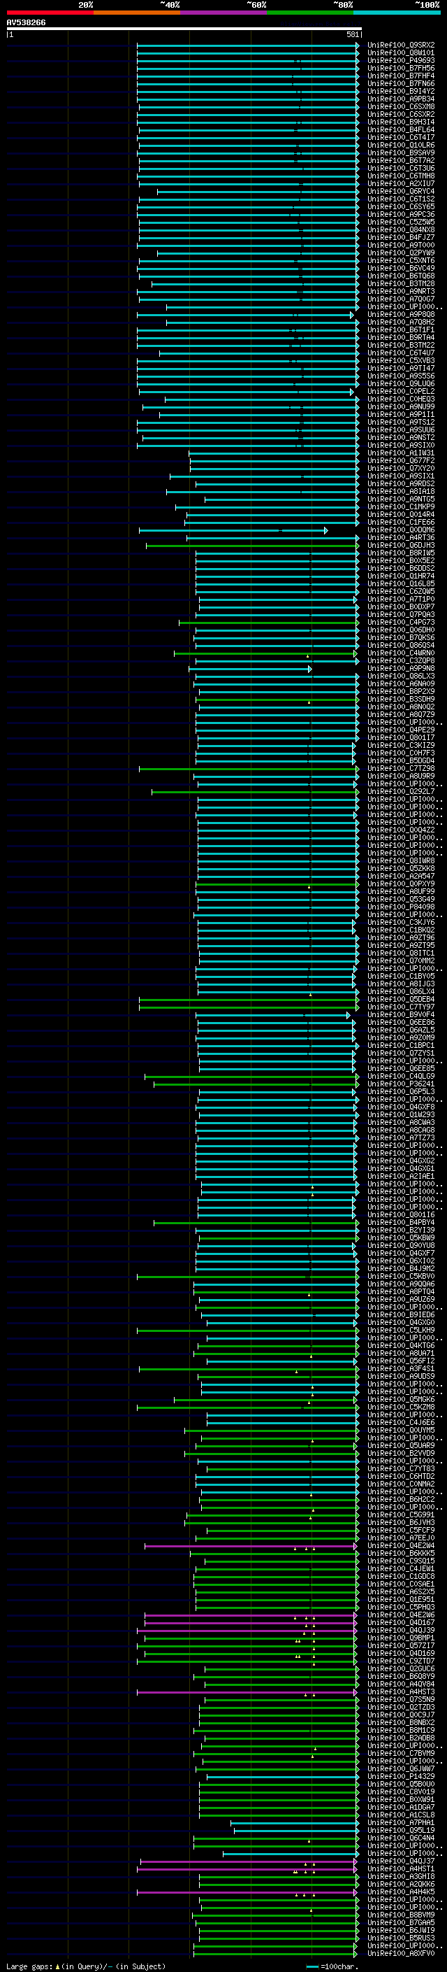Click hit label UniRef100_C7TZ98
The height and width of the screenshot is (1972, 447).
[401, 769]
